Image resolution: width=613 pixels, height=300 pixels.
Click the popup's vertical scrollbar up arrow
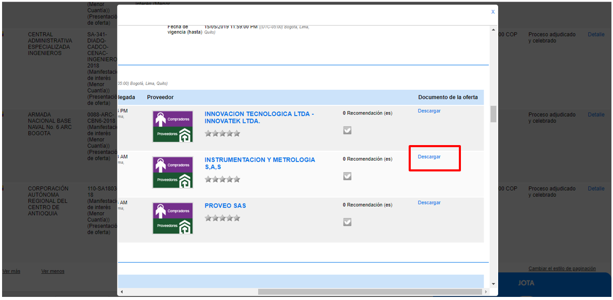[493, 30]
